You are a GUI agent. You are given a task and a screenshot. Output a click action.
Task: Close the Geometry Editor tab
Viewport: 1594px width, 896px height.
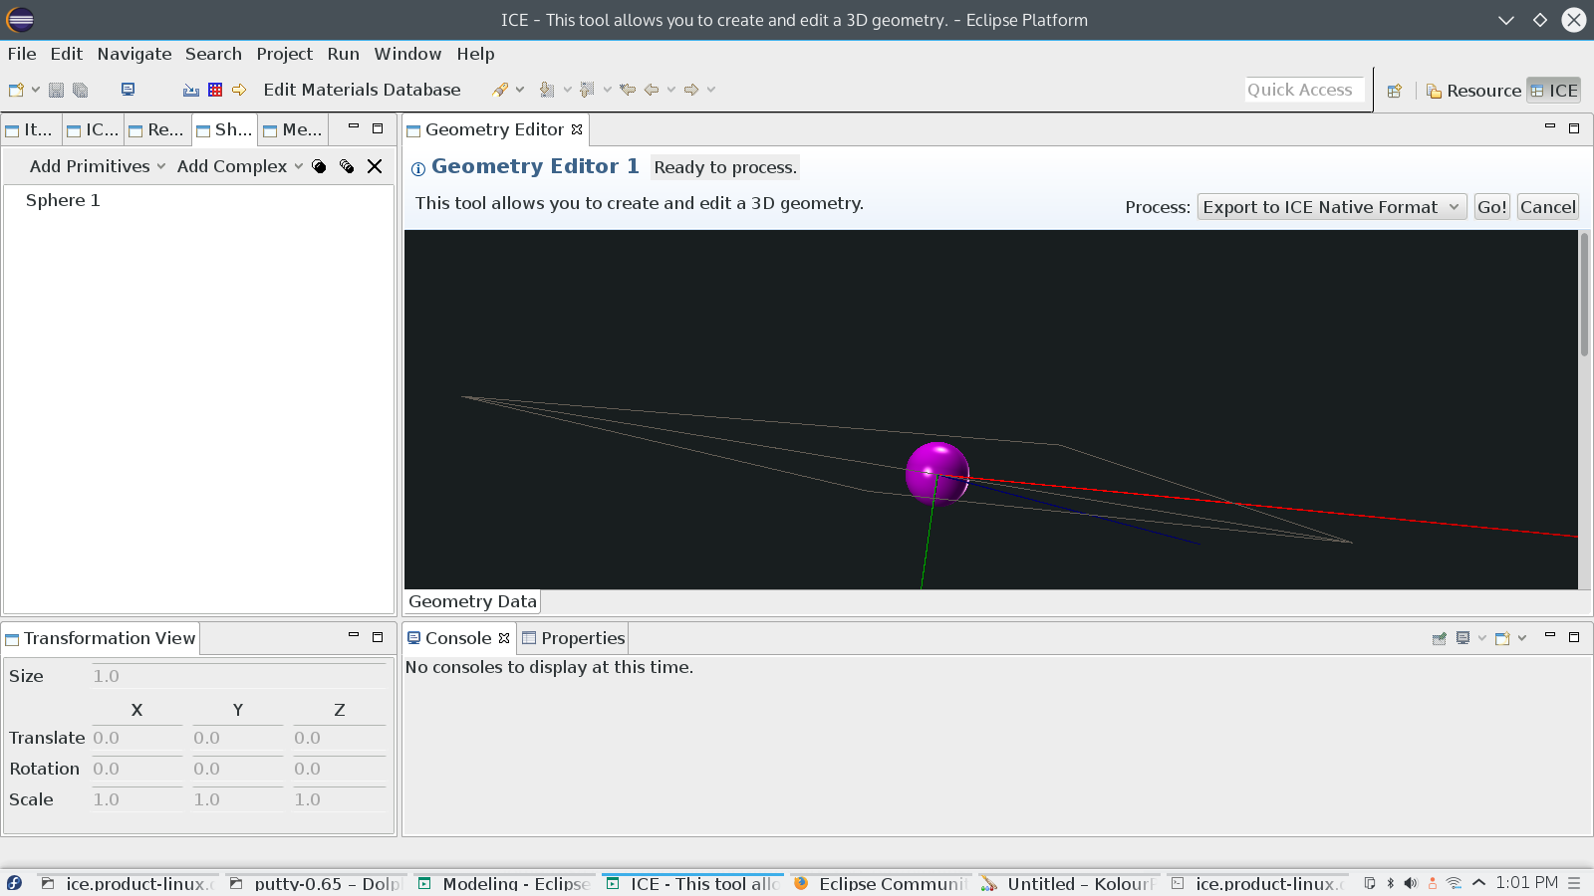tap(577, 129)
